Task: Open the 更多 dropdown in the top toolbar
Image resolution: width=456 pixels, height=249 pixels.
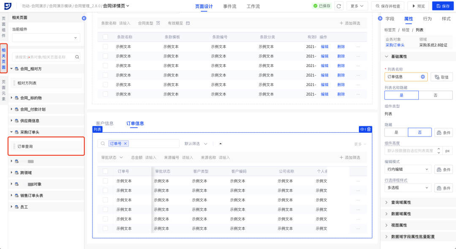Action: pos(357,6)
